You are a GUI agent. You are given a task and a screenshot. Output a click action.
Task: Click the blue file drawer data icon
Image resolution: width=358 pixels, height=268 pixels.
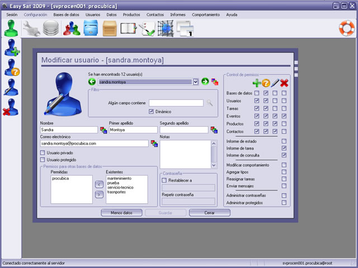click(x=91, y=28)
